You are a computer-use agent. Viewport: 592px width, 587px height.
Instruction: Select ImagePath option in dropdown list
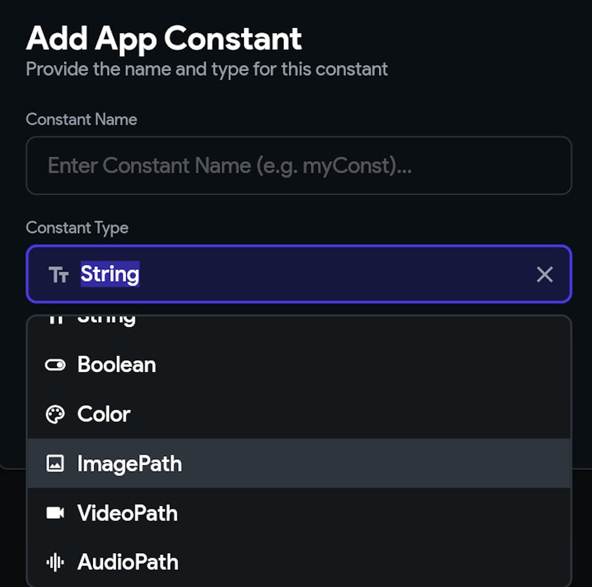pos(130,464)
